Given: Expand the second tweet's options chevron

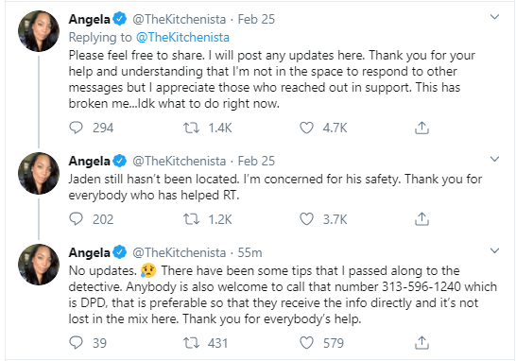Looking at the screenshot, I should pyautogui.click(x=494, y=160).
